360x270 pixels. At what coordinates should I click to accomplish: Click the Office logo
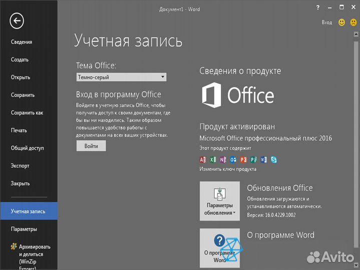[x=238, y=95]
